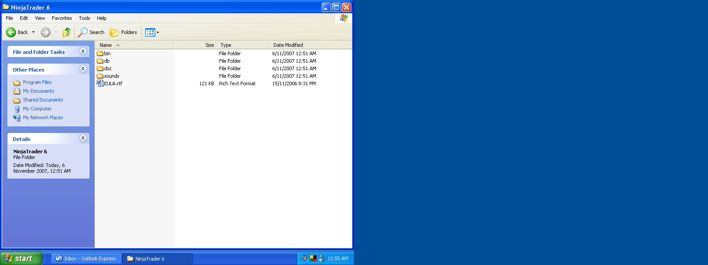
Task: Go to Shared Documents link
Action: [43, 100]
